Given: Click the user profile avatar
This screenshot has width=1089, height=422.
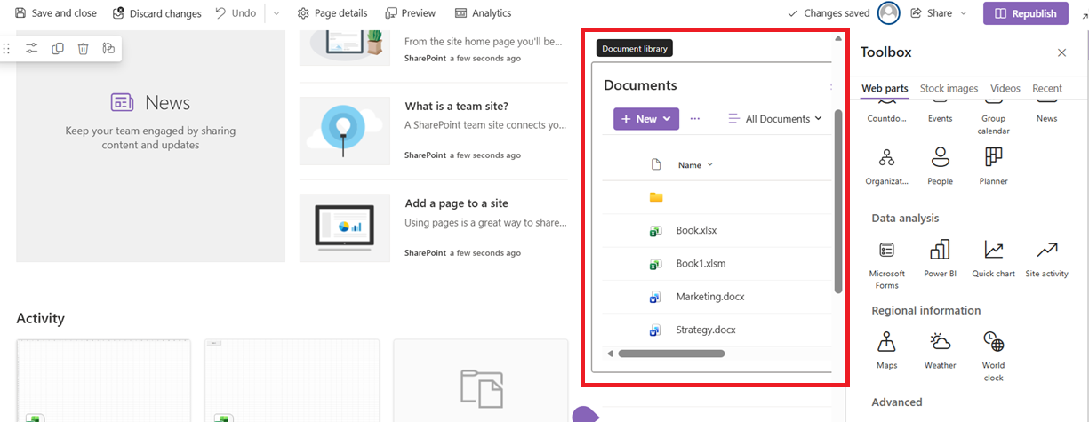Looking at the screenshot, I should click(x=888, y=13).
